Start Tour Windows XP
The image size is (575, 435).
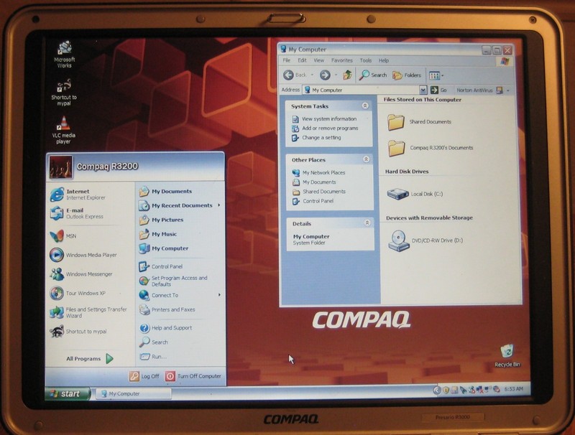(78, 294)
